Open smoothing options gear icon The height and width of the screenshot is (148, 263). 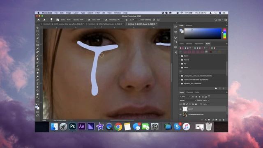pos(126,20)
